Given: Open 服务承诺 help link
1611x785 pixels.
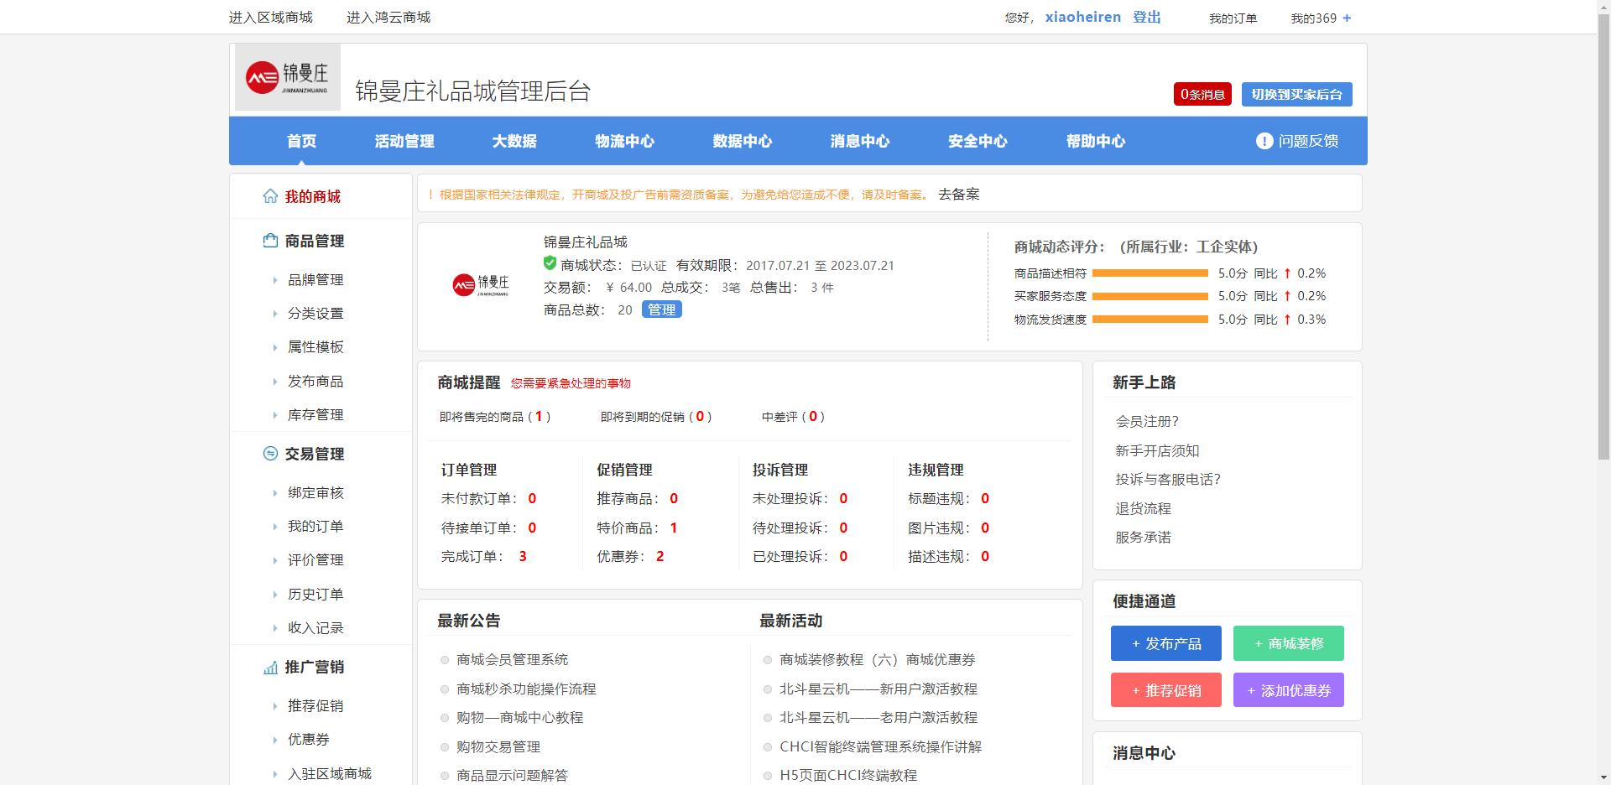Looking at the screenshot, I should (x=1143, y=537).
